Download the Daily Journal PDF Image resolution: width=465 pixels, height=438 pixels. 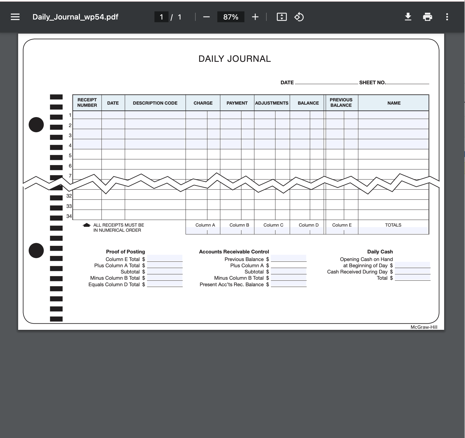[x=408, y=17]
